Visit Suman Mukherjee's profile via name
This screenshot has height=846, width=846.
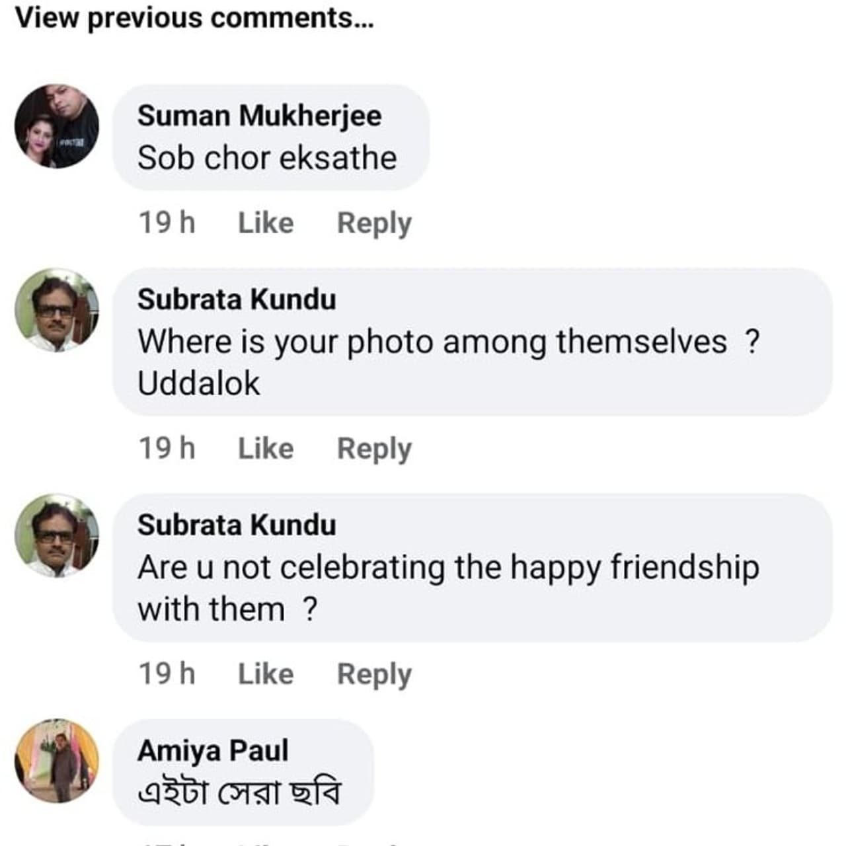259,116
